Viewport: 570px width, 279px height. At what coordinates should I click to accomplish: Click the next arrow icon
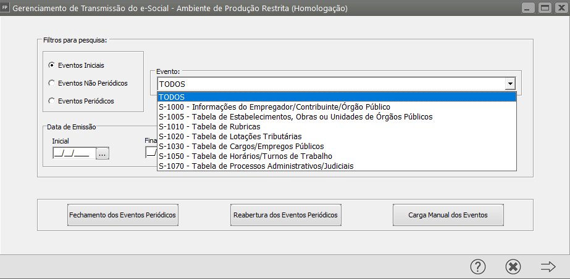[x=548, y=266]
